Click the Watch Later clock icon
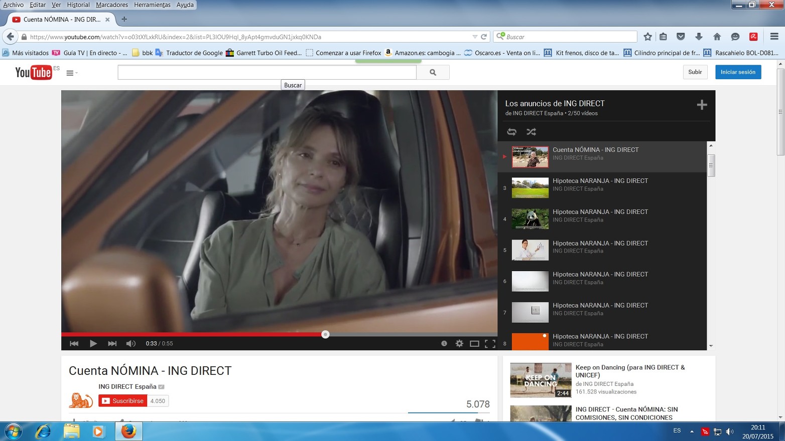The width and height of the screenshot is (785, 441). pyautogui.click(x=444, y=343)
